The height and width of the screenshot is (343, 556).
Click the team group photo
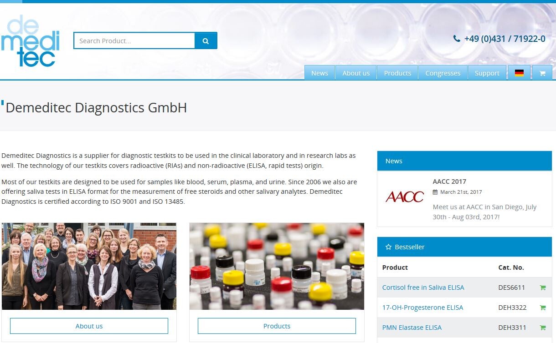pos(89,266)
